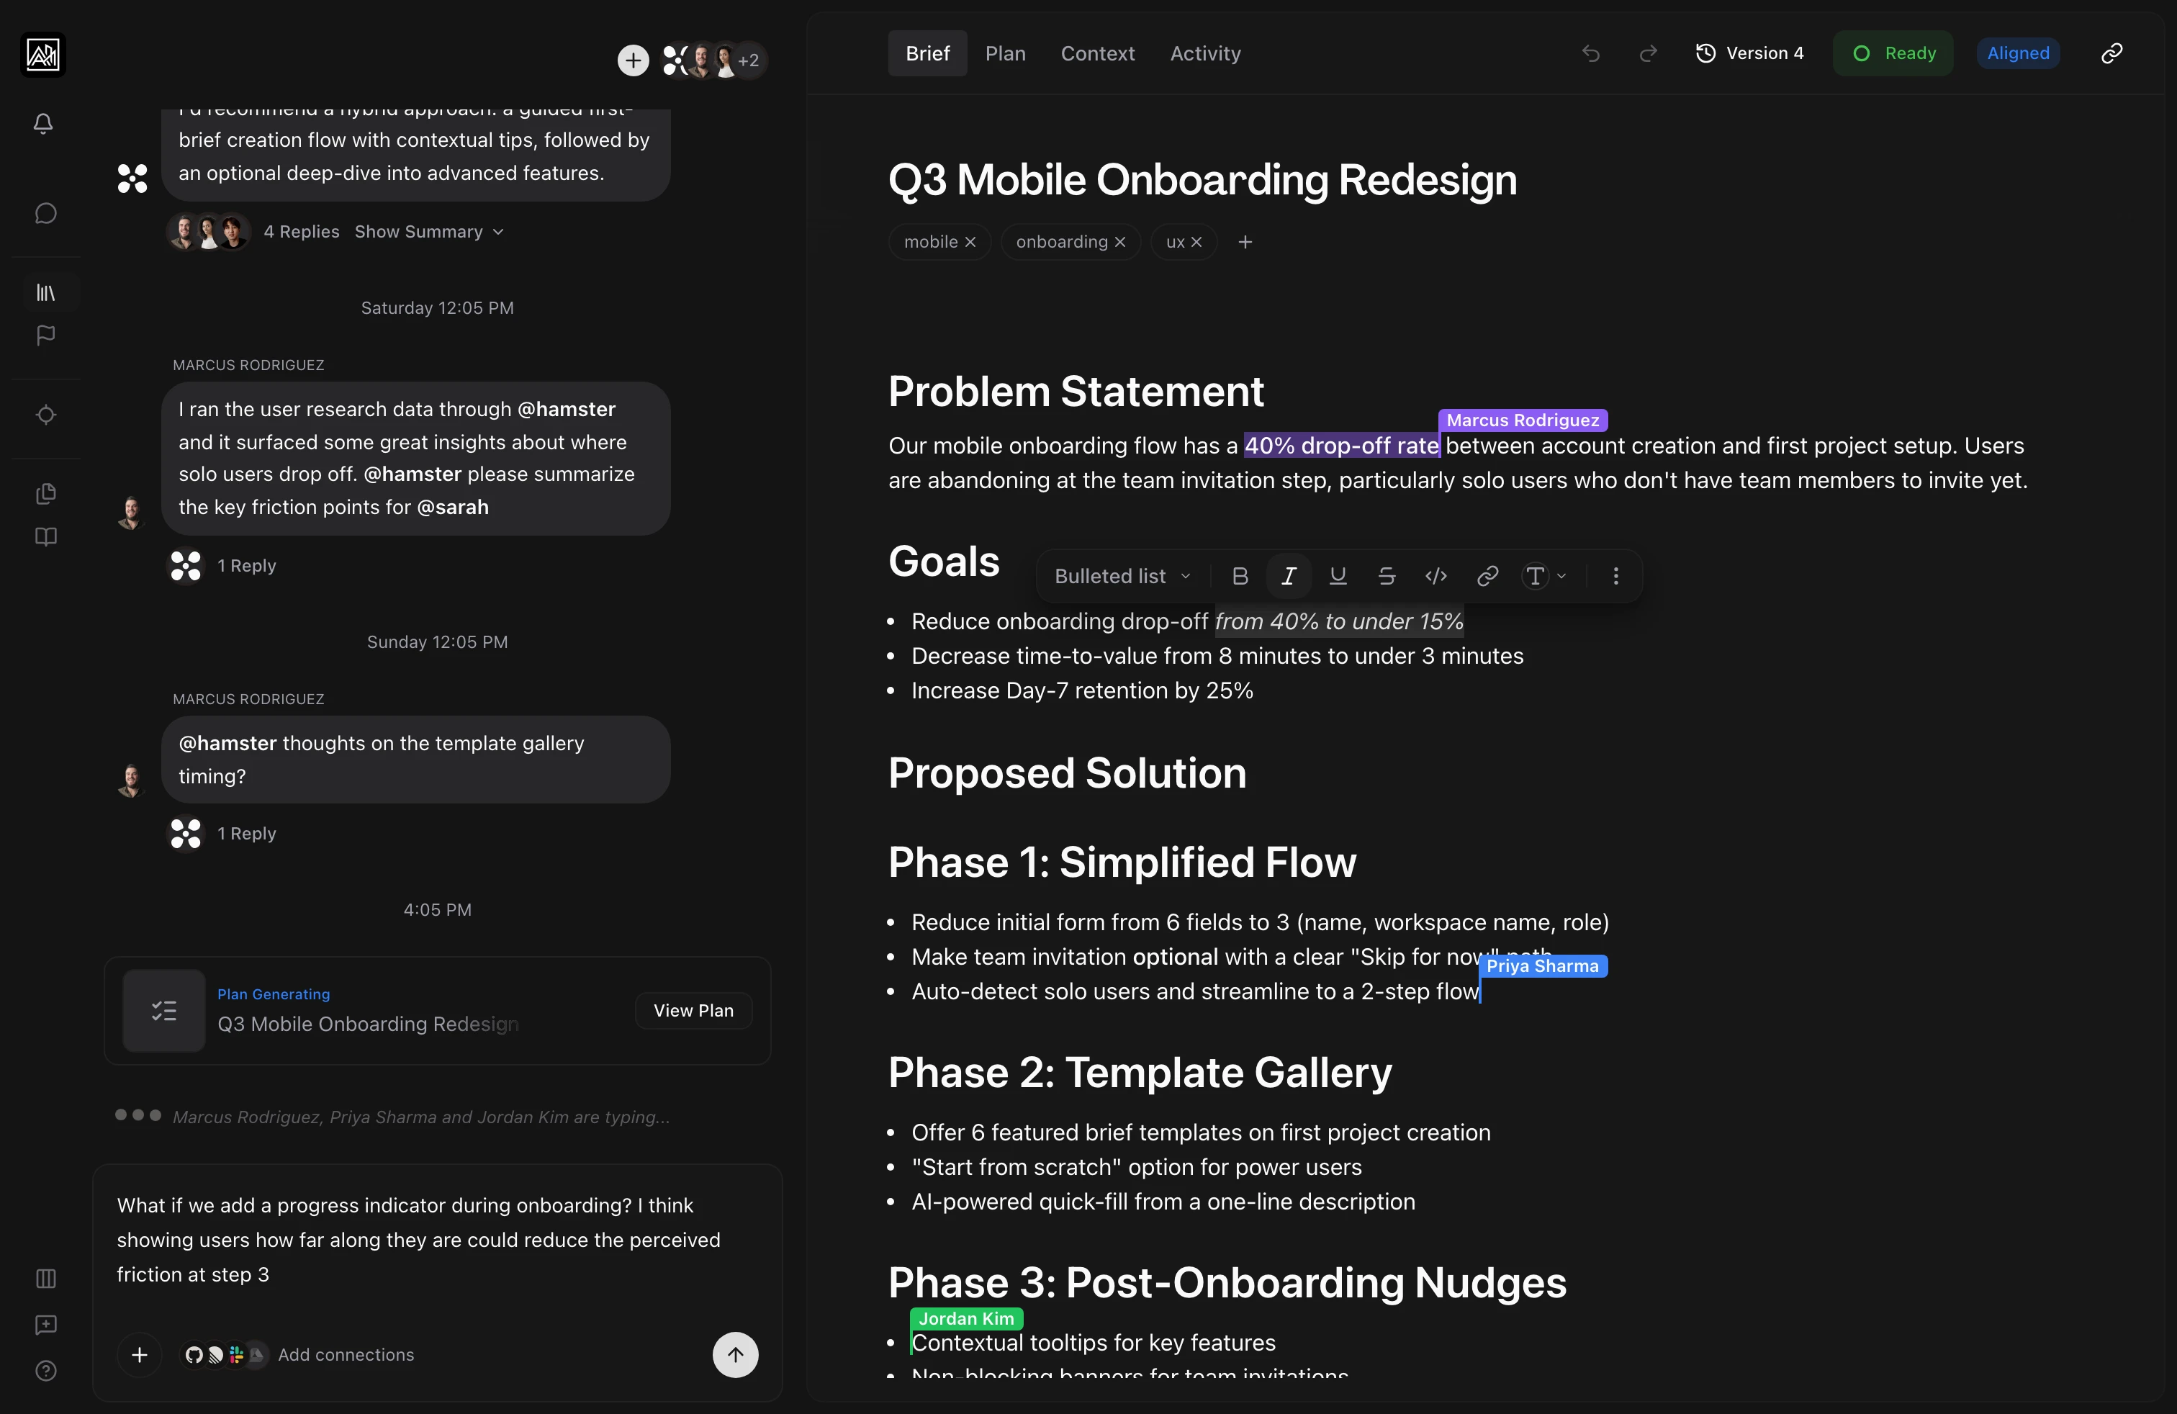Switch to the Plan tab
Image resolution: width=2177 pixels, height=1414 pixels.
tap(1006, 53)
